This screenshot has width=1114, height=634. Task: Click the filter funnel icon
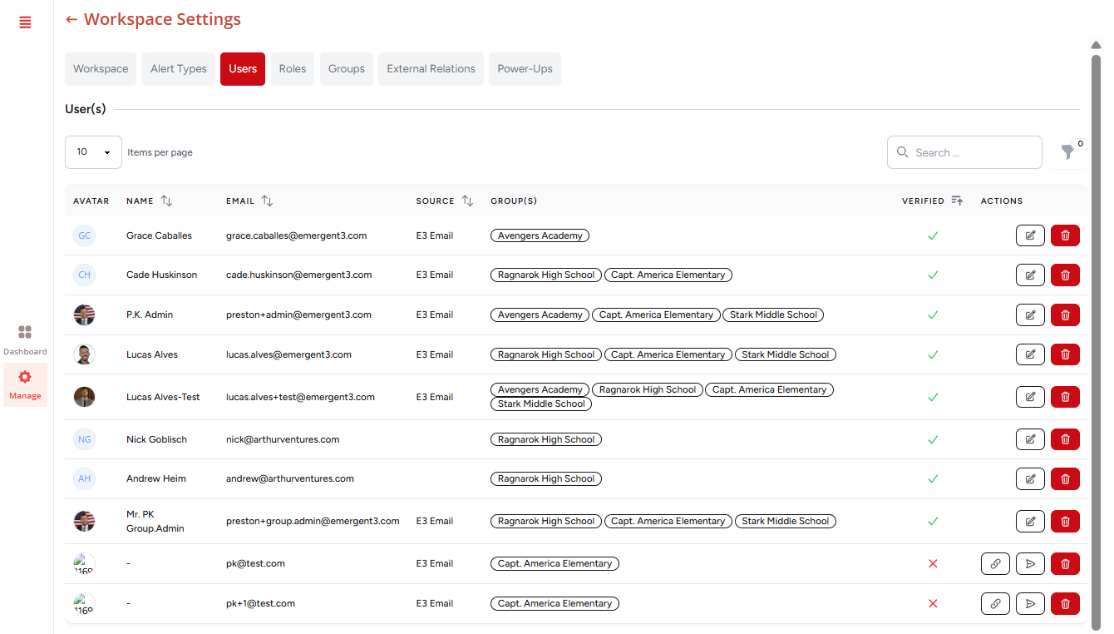coord(1067,152)
